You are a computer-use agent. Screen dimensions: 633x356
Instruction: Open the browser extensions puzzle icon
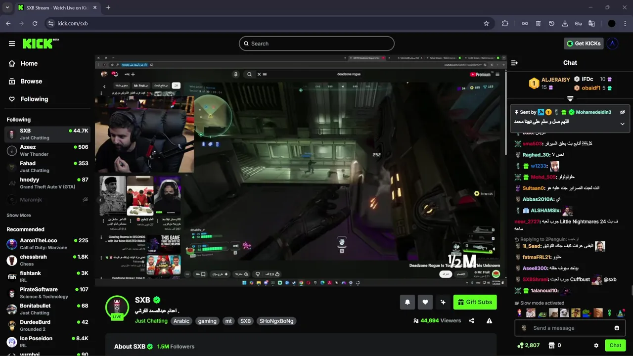click(x=505, y=23)
